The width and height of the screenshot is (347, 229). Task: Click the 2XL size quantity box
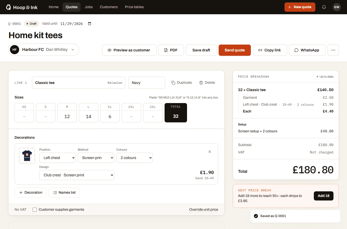131,116
